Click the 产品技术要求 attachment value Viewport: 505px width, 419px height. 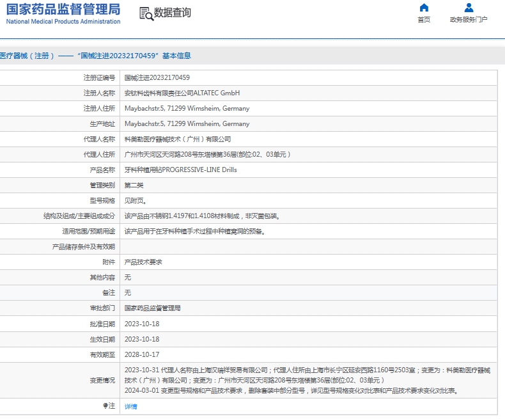tap(143, 262)
